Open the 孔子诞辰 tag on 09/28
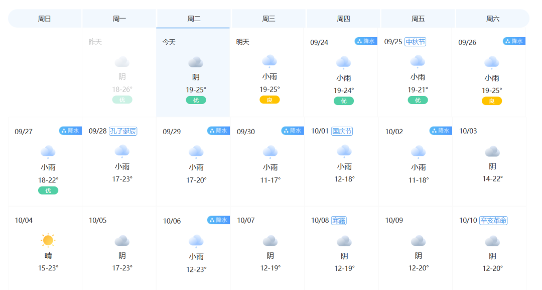The height and width of the screenshot is (290, 542). (123, 131)
